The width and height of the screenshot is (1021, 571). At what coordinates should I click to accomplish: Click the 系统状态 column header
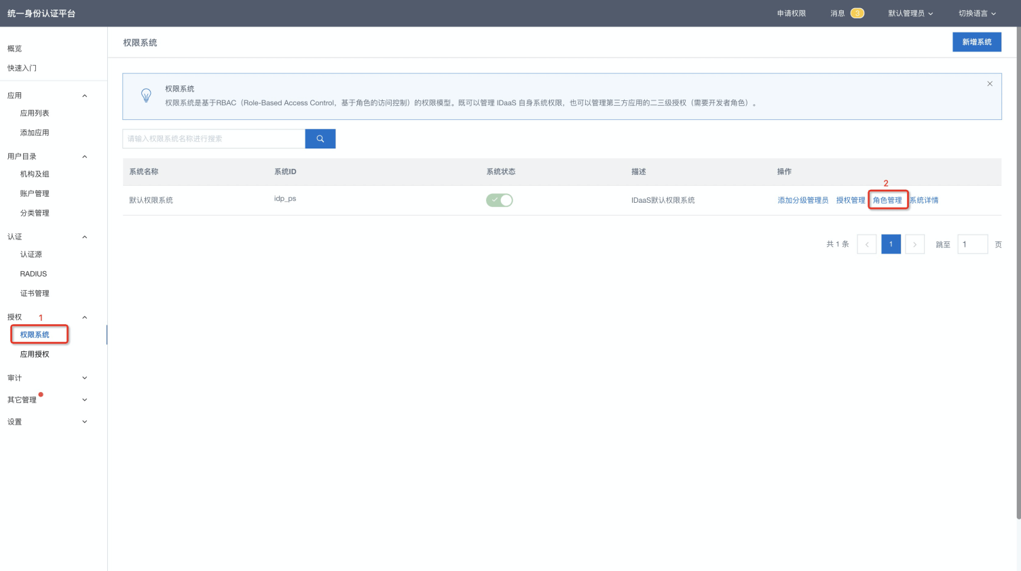point(501,172)
